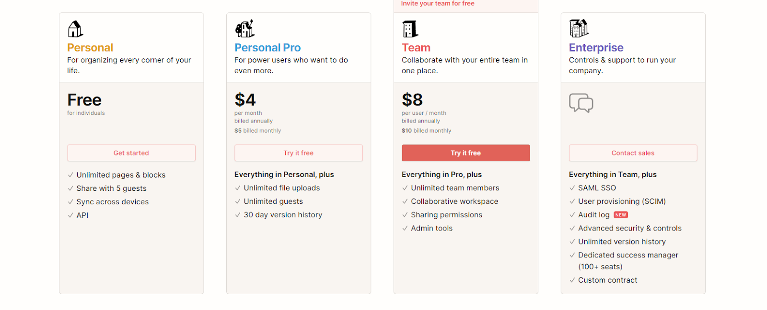Click the NEW badge beside Audit log
The image size is (767, 310).
pos(621,215)
